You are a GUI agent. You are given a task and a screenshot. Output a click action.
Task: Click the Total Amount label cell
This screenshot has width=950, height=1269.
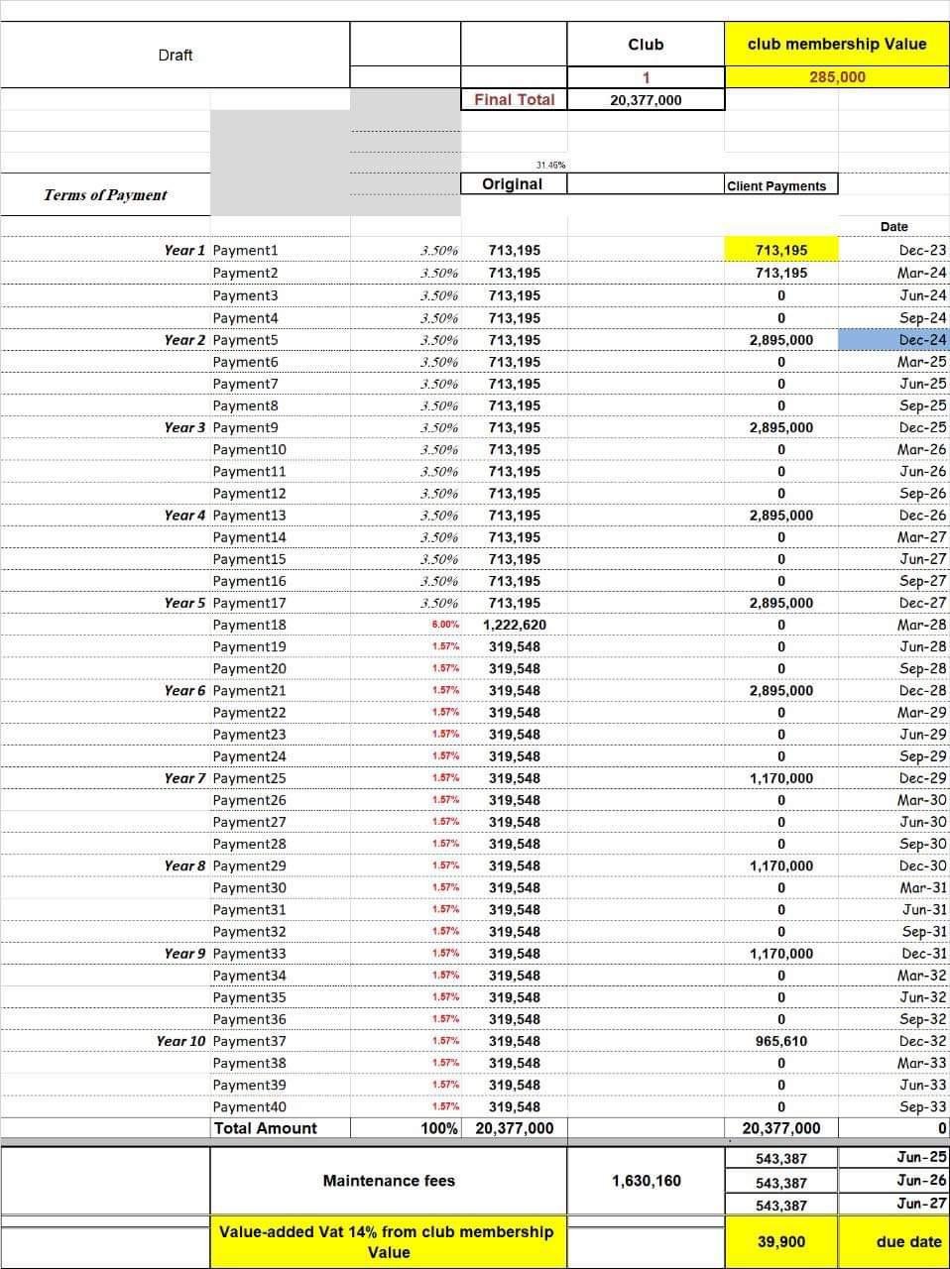pyautogui.click(x=266, y=1128)
